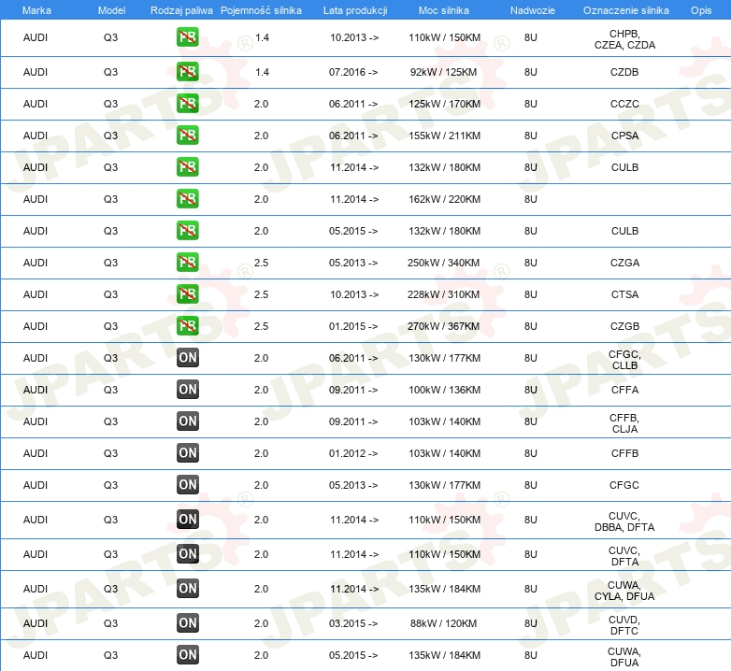Click the 1.4 engine capacity in the CZDB row
This screenshot has height=671, width=731.
(262, 72)
